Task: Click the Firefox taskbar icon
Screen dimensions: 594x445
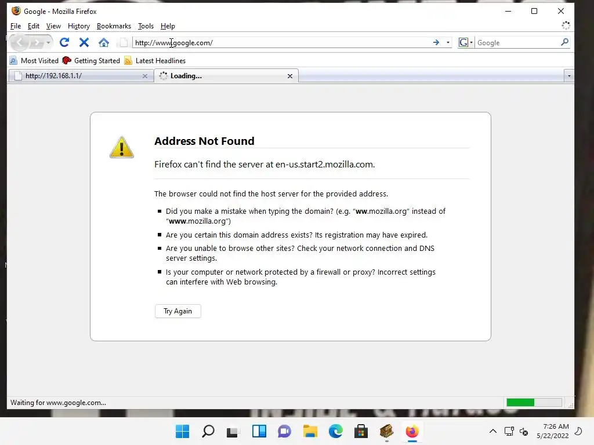Action: point(412,431)
